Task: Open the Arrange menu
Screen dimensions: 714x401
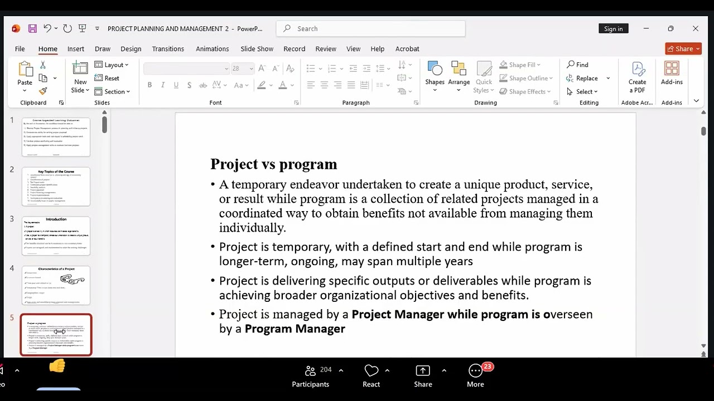Action: [x=459, y=77]
